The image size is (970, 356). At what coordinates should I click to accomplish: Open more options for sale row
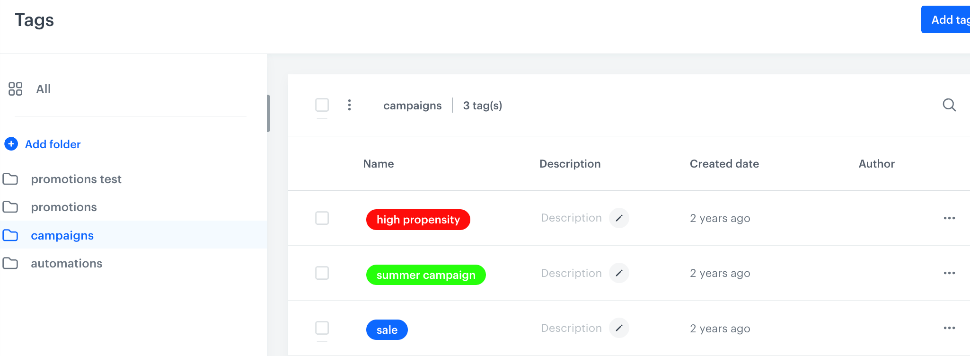[x=949, y=328]
